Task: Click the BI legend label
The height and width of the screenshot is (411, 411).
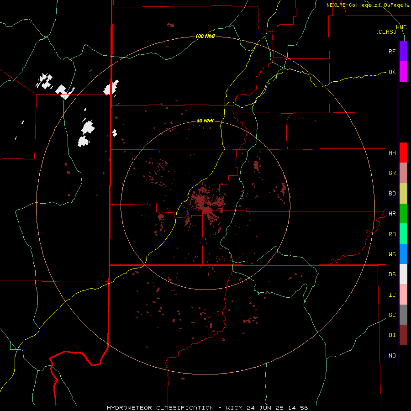Action: coord(392,335)
